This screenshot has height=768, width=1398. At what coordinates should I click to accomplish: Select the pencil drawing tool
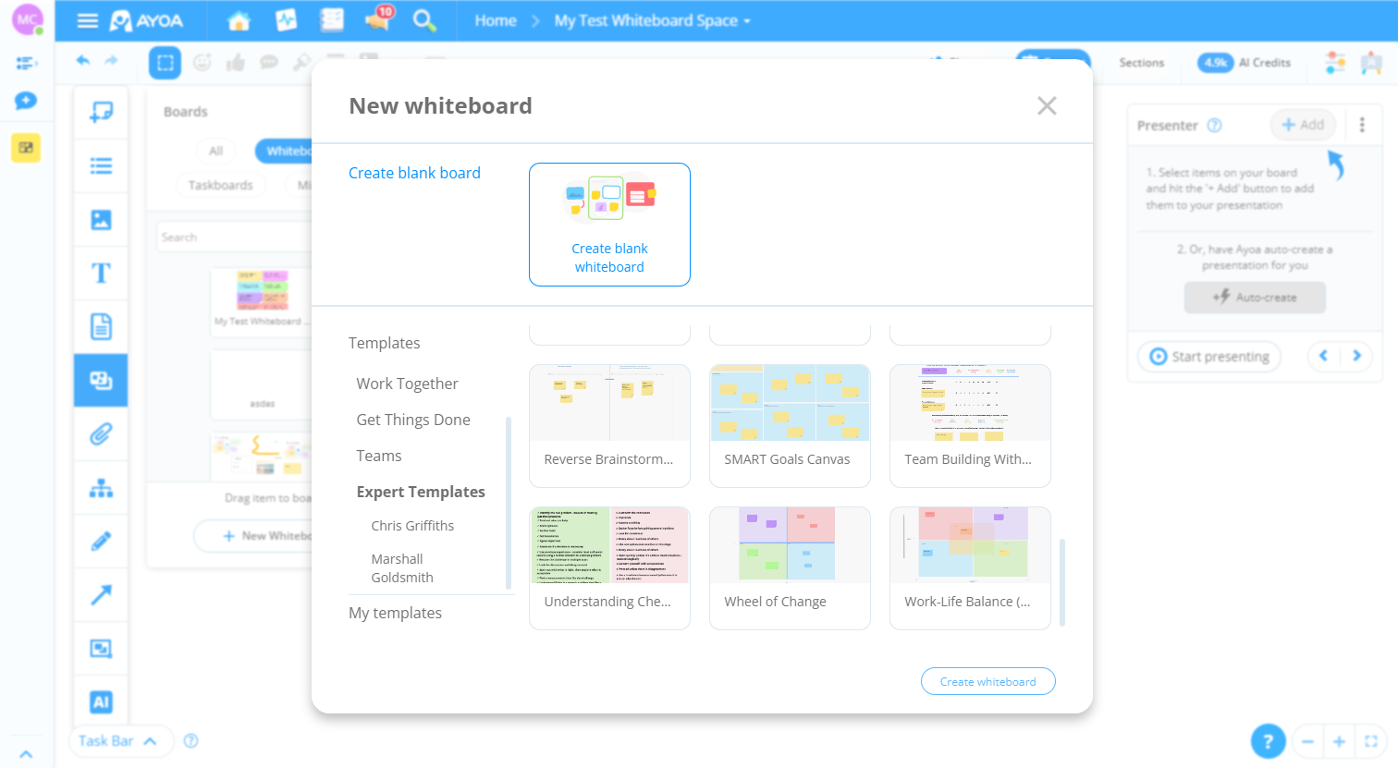(x=101, y=542)
